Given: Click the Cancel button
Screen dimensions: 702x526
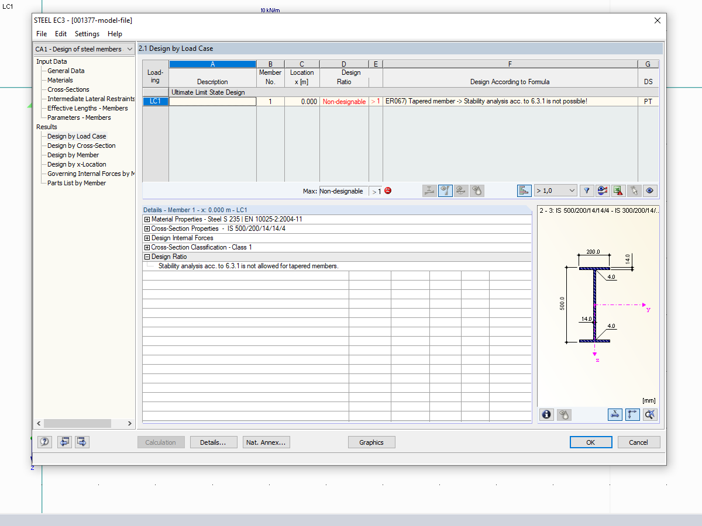Looking at the screenshot, I should (639, 442).
